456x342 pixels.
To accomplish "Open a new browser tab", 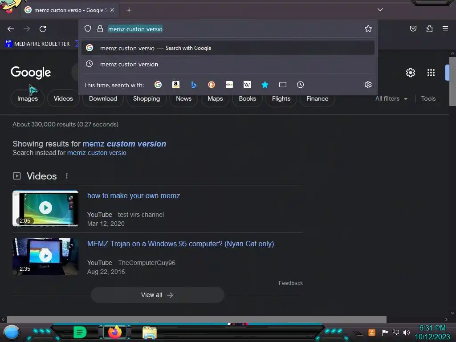I will (129, 10).
